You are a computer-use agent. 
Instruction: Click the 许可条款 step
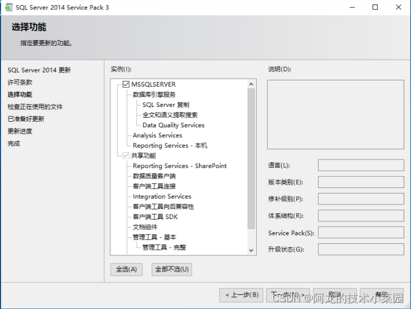(x=20, y=83)
